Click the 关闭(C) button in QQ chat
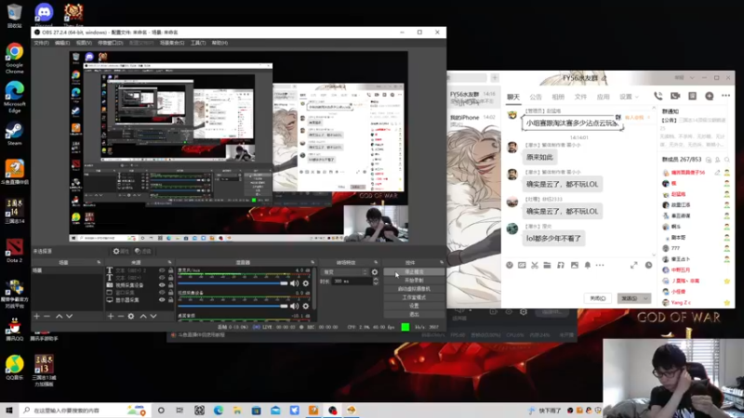 597,298
